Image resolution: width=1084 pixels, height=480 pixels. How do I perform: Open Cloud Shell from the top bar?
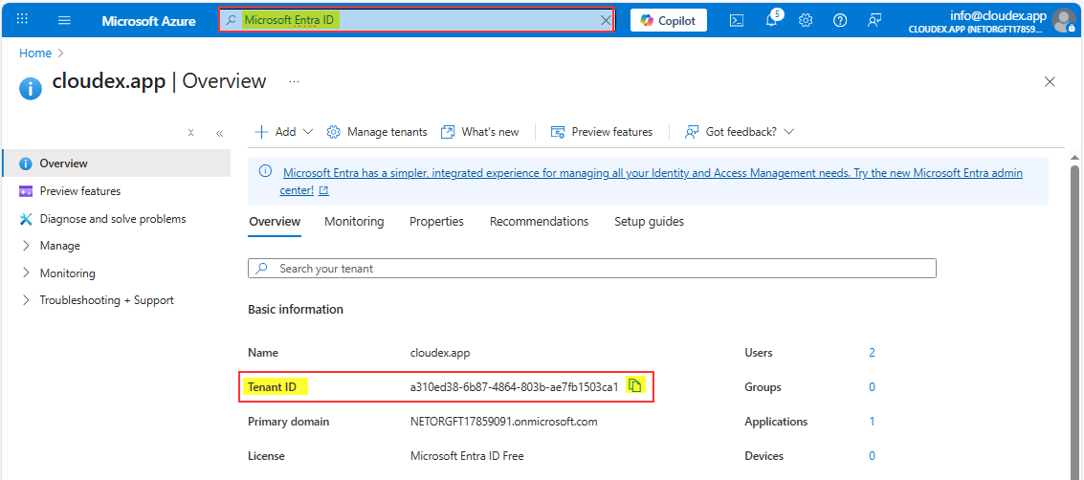coord(737,20)
